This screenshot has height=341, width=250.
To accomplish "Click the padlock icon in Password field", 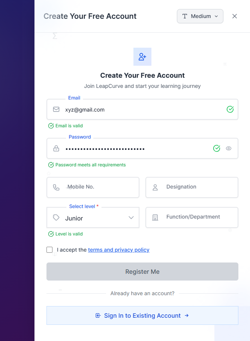I will (x=56, y=149).
